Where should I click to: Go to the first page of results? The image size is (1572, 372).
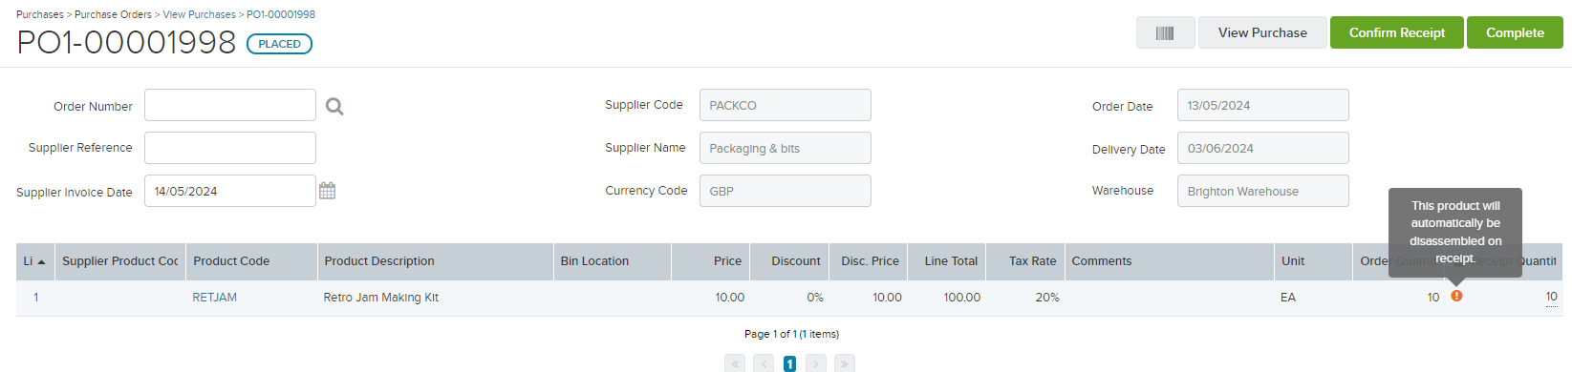(x=735, y=363)
